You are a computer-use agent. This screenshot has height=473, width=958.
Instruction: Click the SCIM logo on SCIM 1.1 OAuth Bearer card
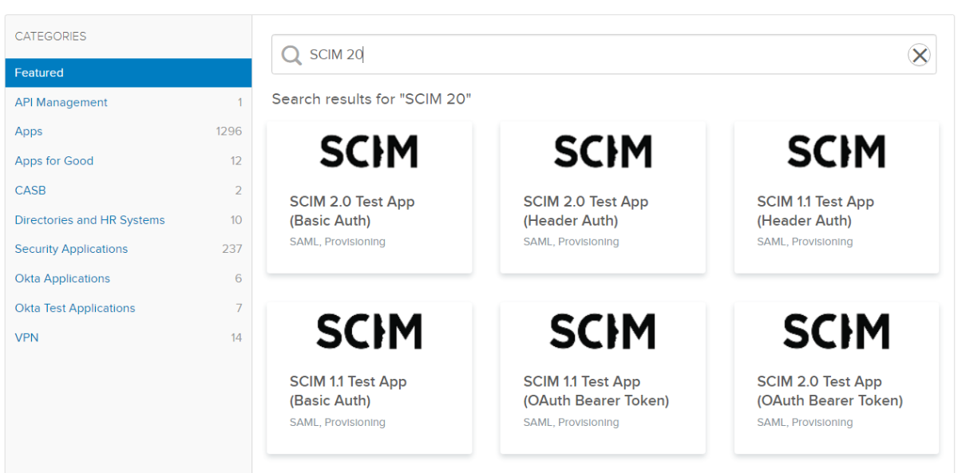pyautogui.click(x=603, y=331)
